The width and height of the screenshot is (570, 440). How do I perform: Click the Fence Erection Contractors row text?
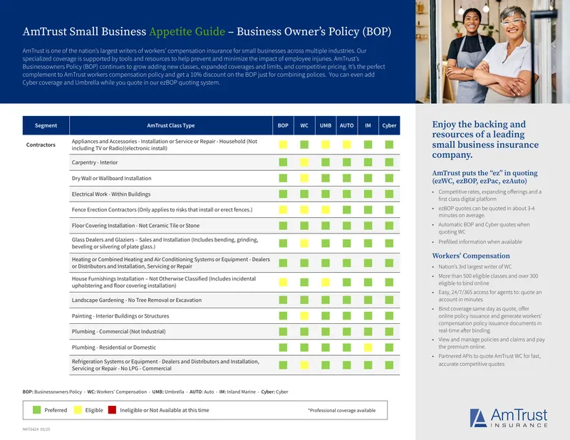point(162,209)
